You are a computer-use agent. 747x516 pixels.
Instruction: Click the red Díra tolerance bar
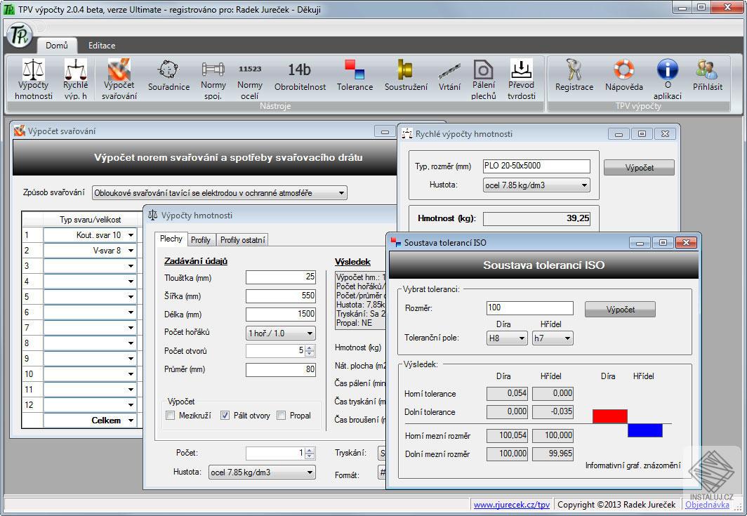609,416
